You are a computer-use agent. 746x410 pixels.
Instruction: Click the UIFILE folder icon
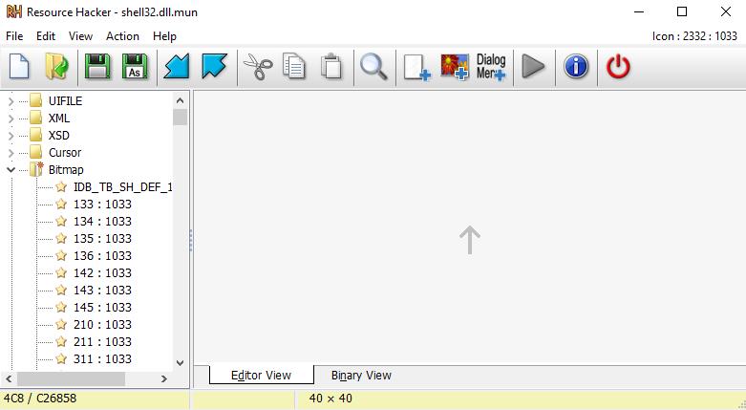pyautogui.click(x=36, y=101)
